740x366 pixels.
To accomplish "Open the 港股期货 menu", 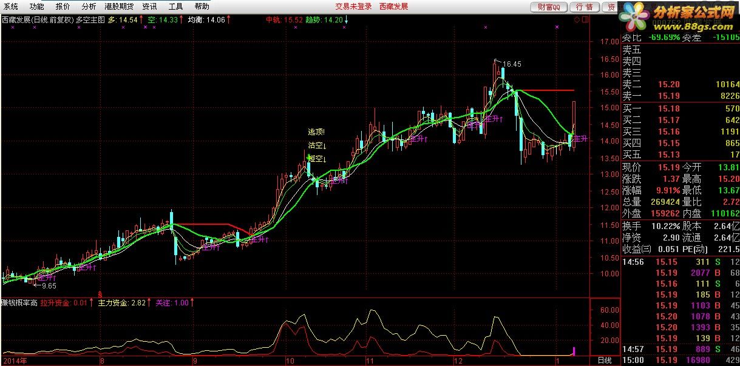I will [119, 7].
